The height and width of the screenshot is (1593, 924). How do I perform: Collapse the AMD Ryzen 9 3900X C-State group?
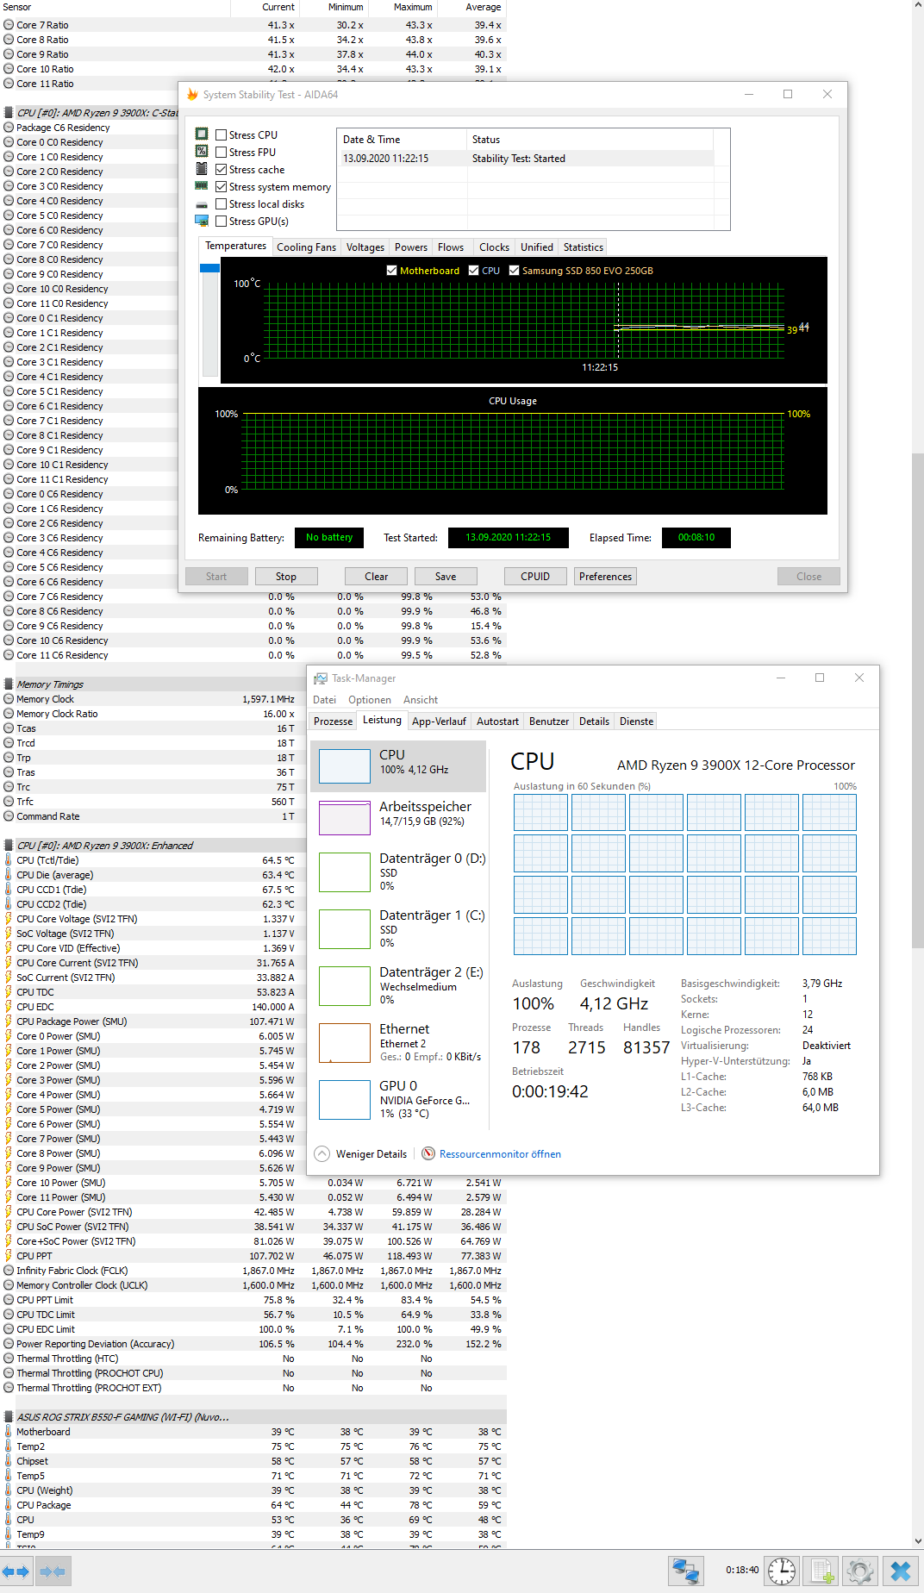tap(9, 113)
